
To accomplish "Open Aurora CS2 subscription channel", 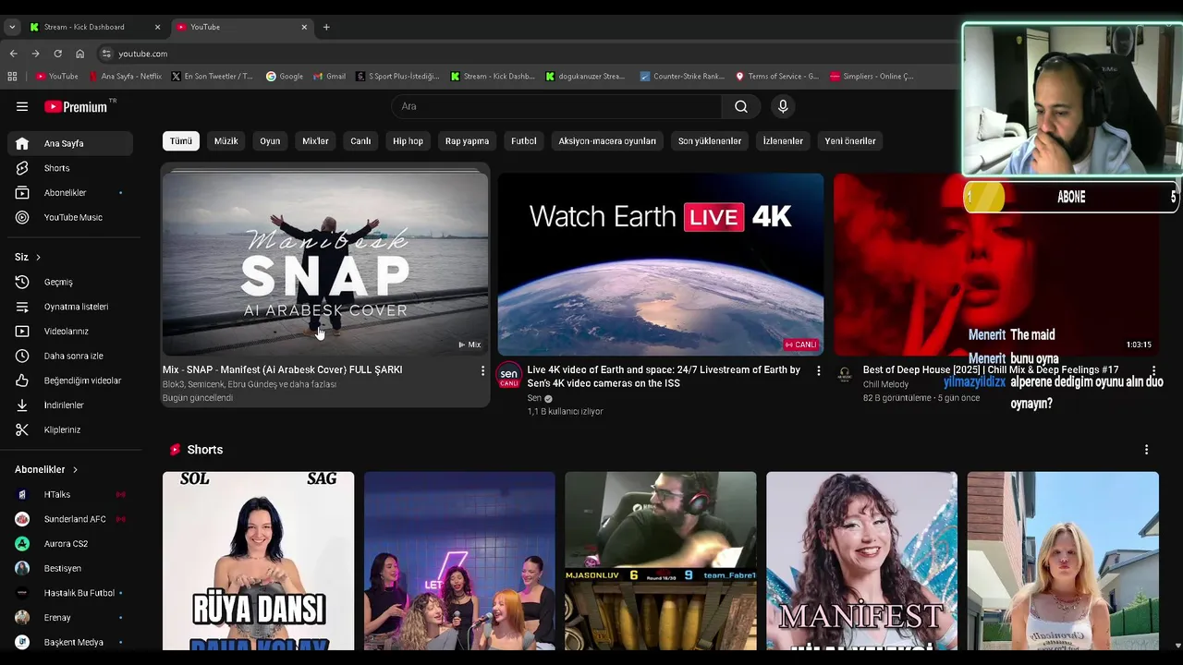I will click(70, 544).
